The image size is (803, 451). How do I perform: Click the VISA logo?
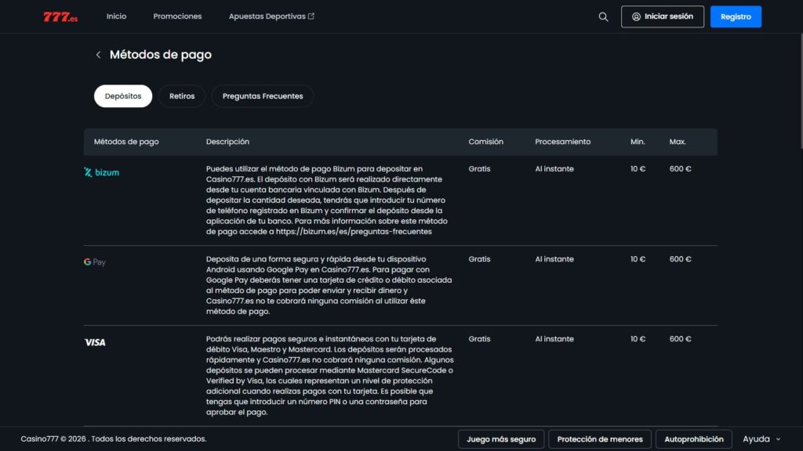click(x=95, y=342)
